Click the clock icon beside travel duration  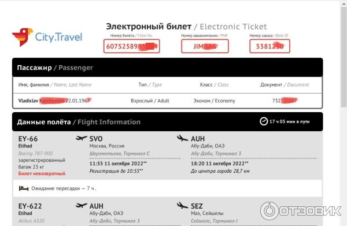(264, 121)
